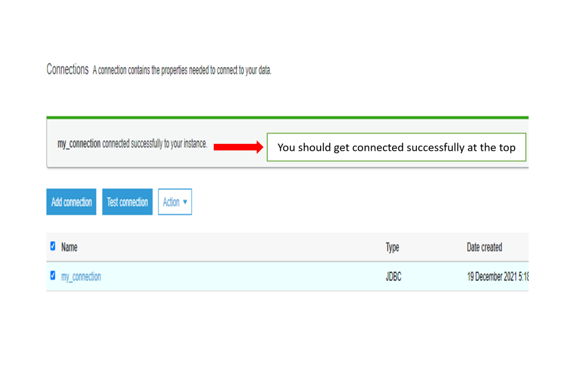Expand the Action menu's down arrow
Viewport: 574px width, 365px height.
point(185,202)
